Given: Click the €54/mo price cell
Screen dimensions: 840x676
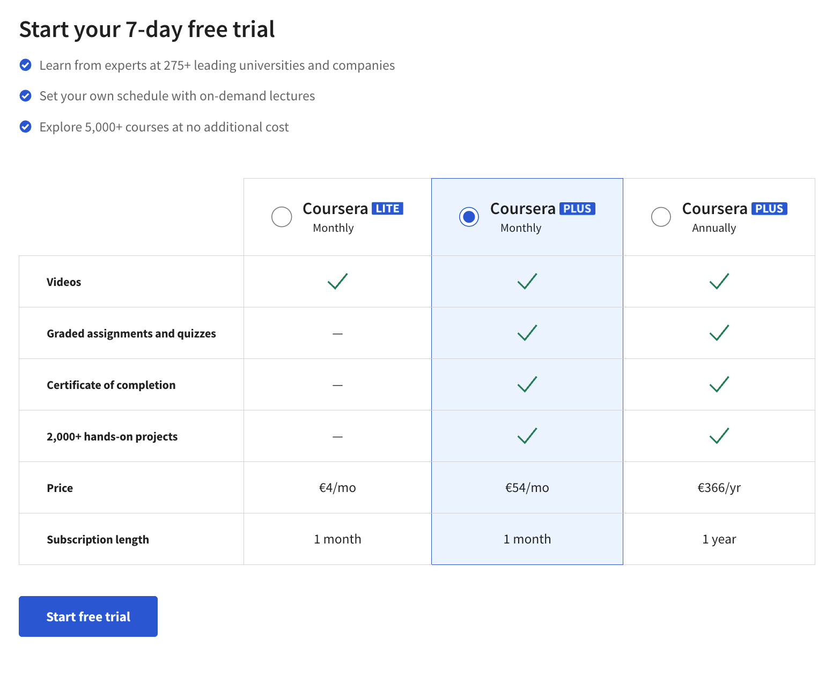Looking at the screenshot, I should coord(527,487).
